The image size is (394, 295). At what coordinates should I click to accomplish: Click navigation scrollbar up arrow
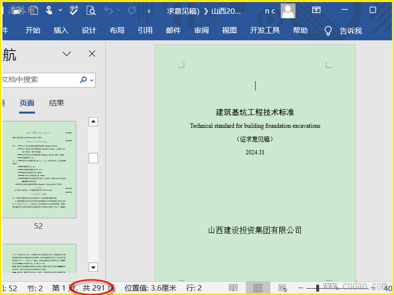click(x=93, y=121)
